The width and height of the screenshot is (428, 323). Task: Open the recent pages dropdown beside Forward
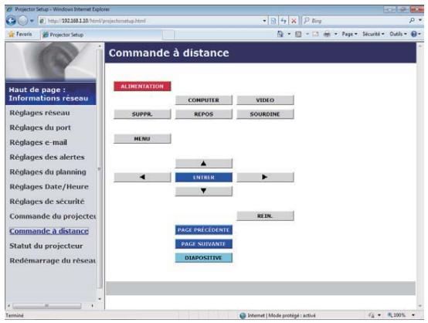[32, 21]
